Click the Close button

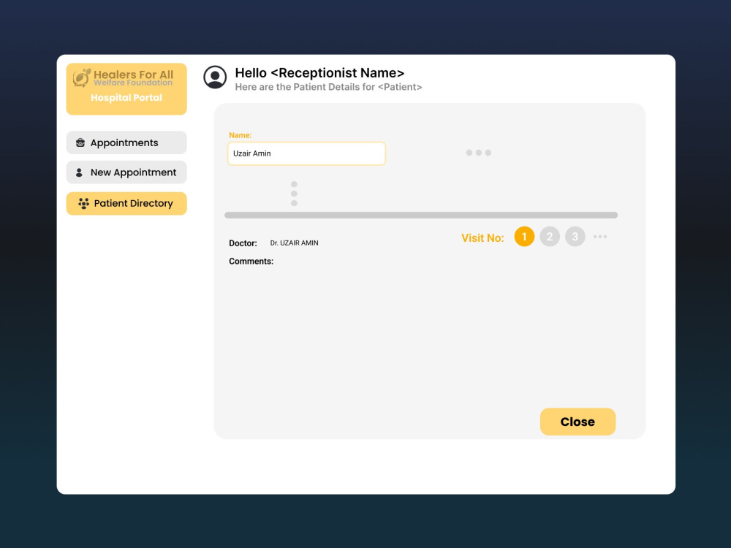(x=577, y=422)
